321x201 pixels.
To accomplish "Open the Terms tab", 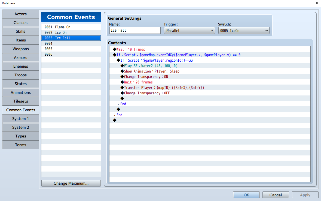I will pyautogui.click(x=20, y=145).
